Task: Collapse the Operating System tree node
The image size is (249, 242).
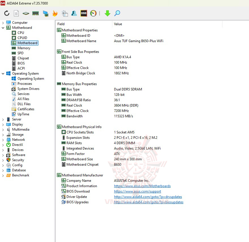Action: tap(3, 74)
